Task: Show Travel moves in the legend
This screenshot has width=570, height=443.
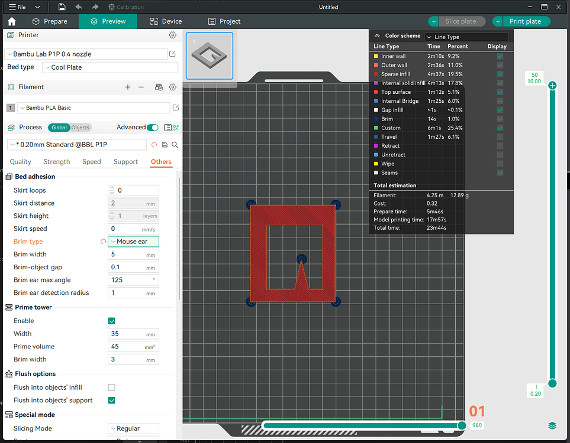Action: coord(500,137)
